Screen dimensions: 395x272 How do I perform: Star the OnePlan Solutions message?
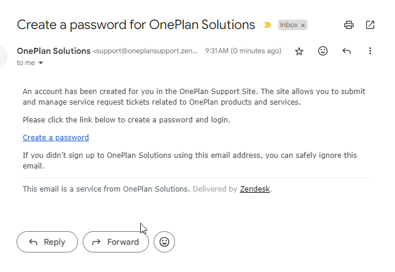point(299,51)
